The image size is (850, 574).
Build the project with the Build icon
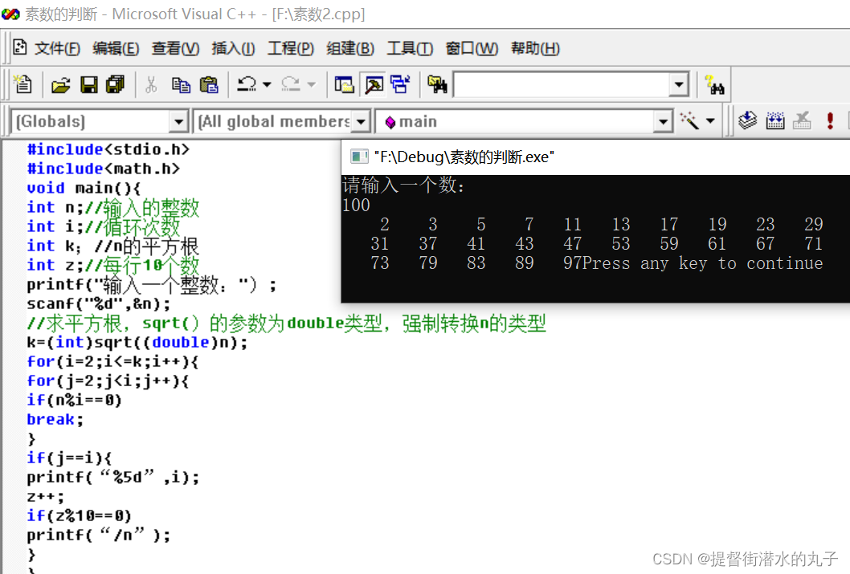pos(775,120)
